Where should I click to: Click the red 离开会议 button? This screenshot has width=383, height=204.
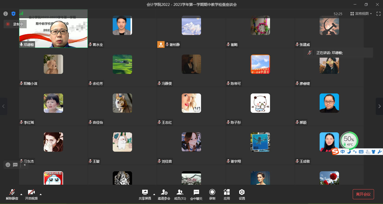click(363, 194)
